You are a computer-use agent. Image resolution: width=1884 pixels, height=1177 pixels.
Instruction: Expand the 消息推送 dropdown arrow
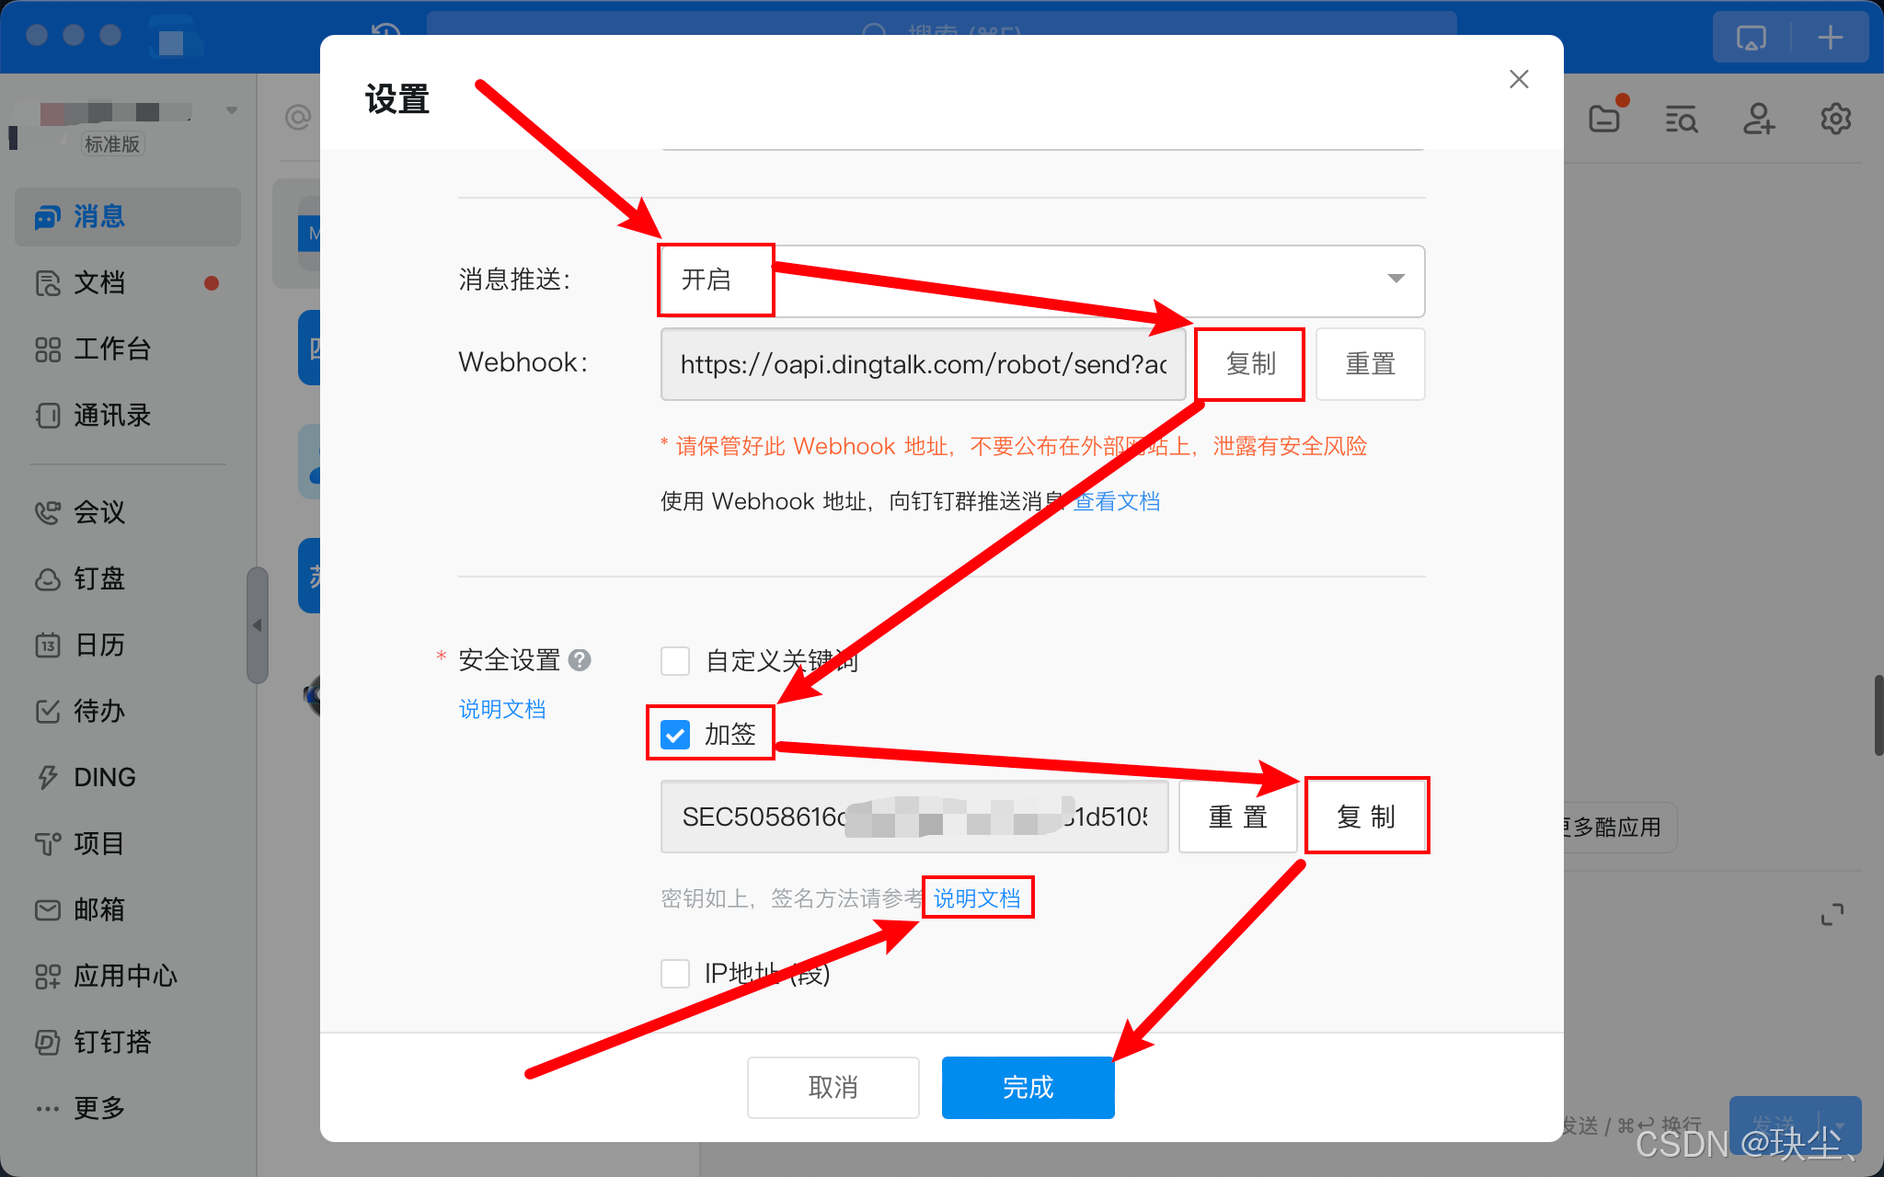[1396, 279]
